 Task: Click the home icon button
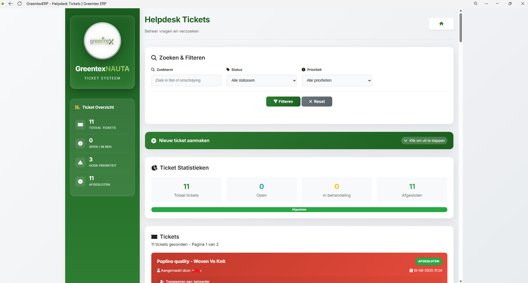coord(441,24)
